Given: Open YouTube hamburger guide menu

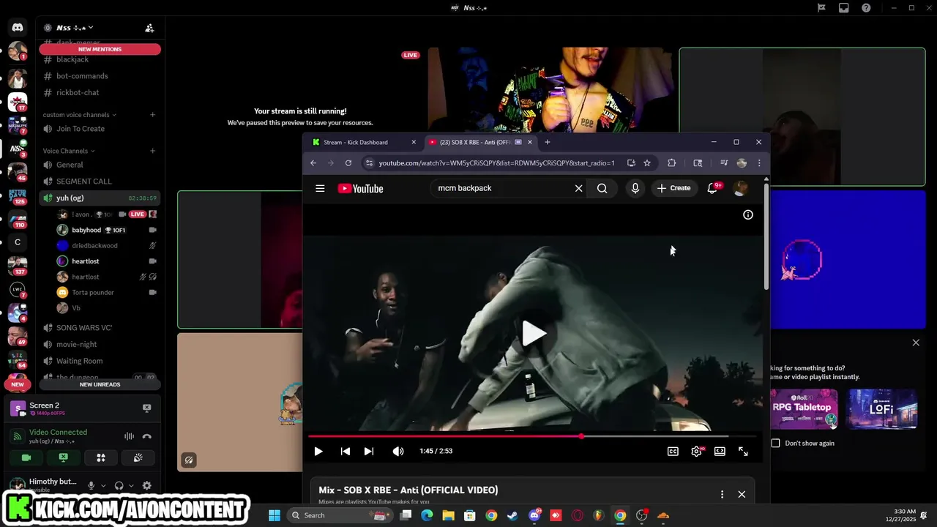Looking at the screenshot, I should point(320,188).
